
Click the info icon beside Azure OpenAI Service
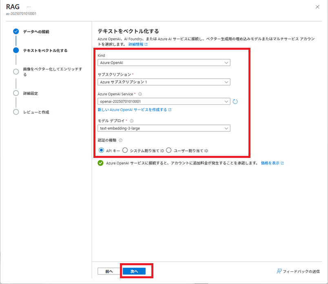pyautogui.click(x=140, y=94)
